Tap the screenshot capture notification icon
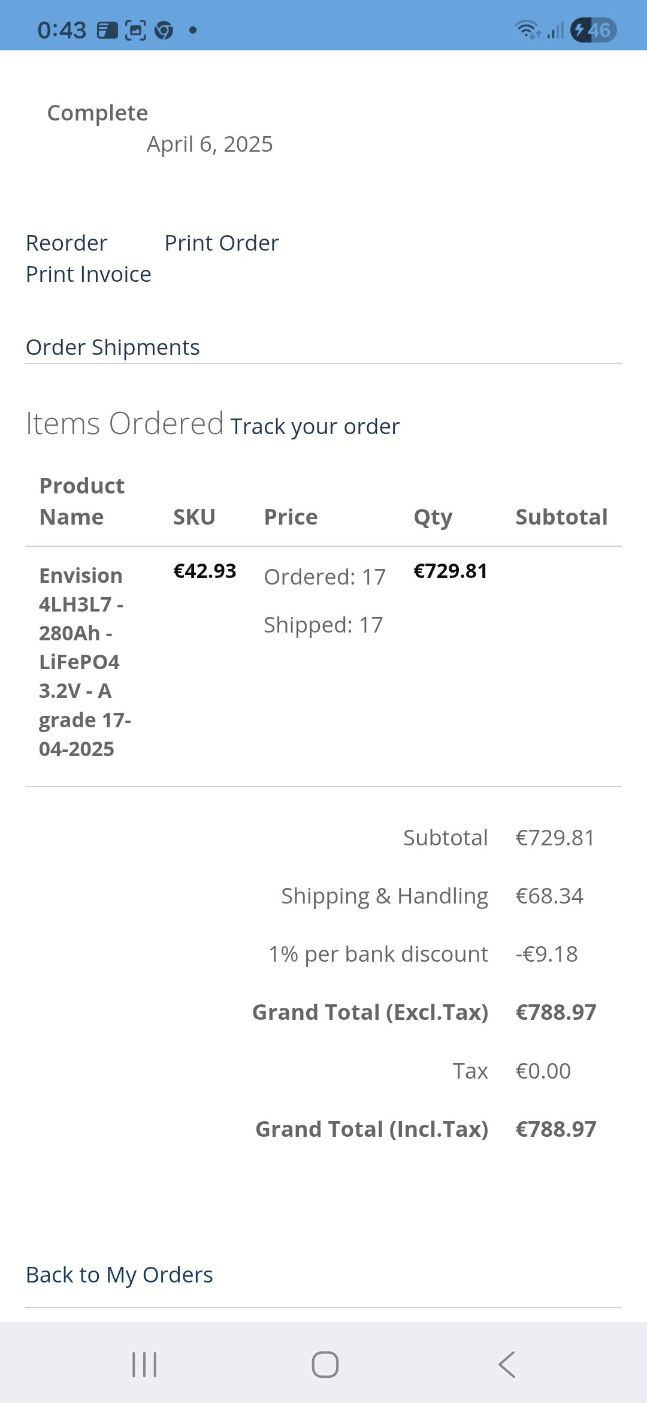 click(x=135, y=30)
